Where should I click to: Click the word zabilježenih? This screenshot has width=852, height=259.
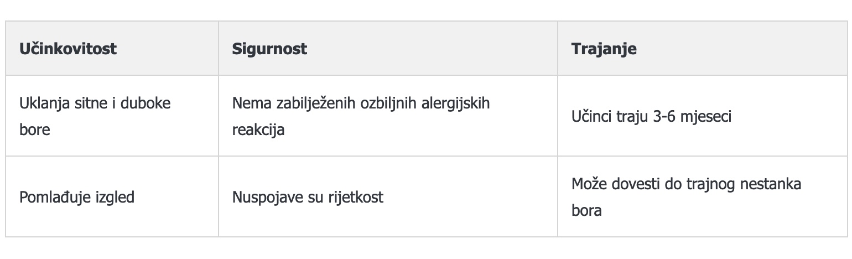pyautogui.click(x=310, y=103)
